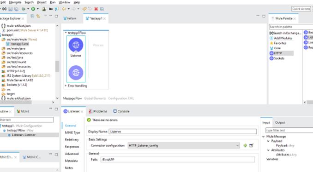This screenshot has height=172, width=313.
Task: Collapse Mule Message in Input tree
Action: point(264,137)
